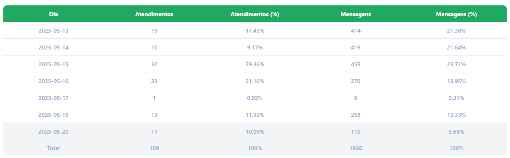Click the total mensagens value 1936
Screen dimensions: 510x158
coord(356,148)
